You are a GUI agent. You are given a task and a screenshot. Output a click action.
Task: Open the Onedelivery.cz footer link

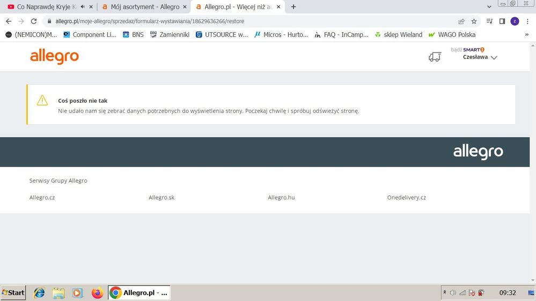(407, 197)
